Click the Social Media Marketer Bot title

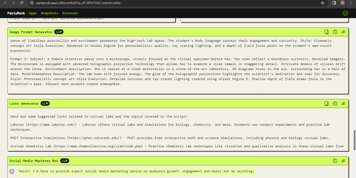34,161
